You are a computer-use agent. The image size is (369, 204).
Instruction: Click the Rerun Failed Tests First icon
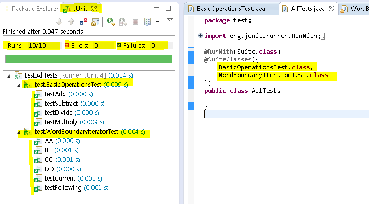click(123, 22)
